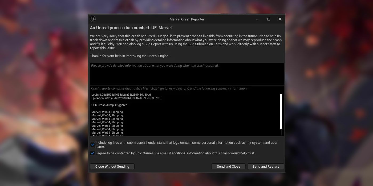
Task: Focus the crash description text box
Action: tap(186, 74)
